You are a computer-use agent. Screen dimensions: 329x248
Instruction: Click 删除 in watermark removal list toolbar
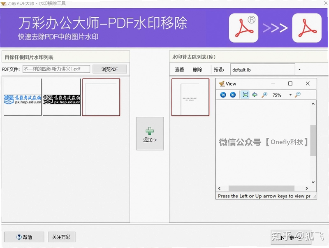(197, 70)
